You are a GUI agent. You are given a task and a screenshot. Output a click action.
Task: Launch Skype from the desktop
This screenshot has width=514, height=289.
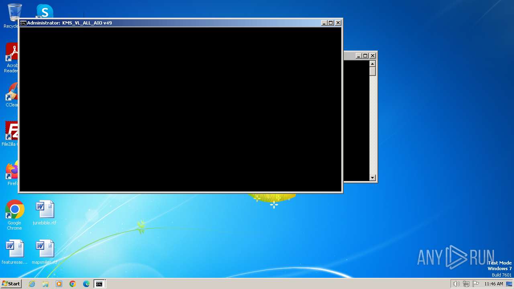44,11
